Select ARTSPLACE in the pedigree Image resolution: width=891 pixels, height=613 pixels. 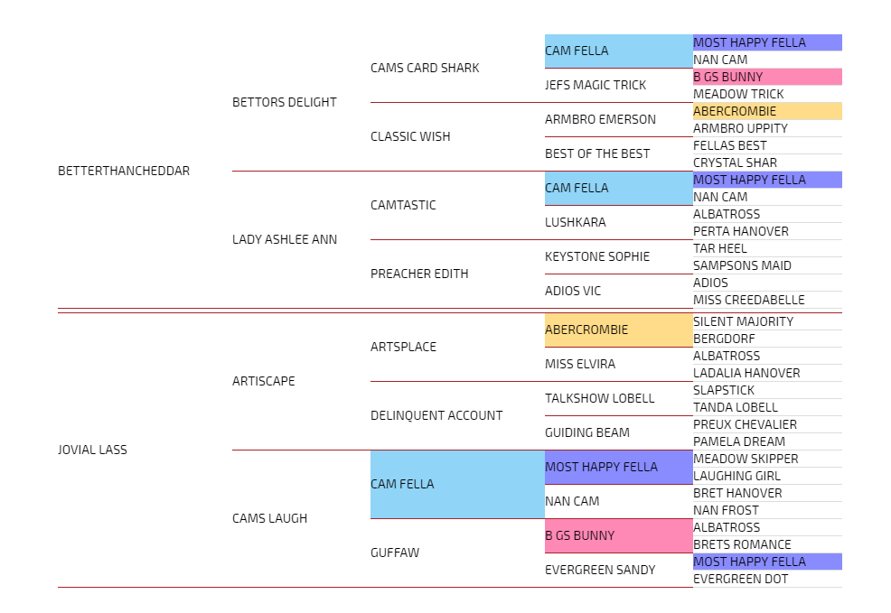click(x=403, y=347)
